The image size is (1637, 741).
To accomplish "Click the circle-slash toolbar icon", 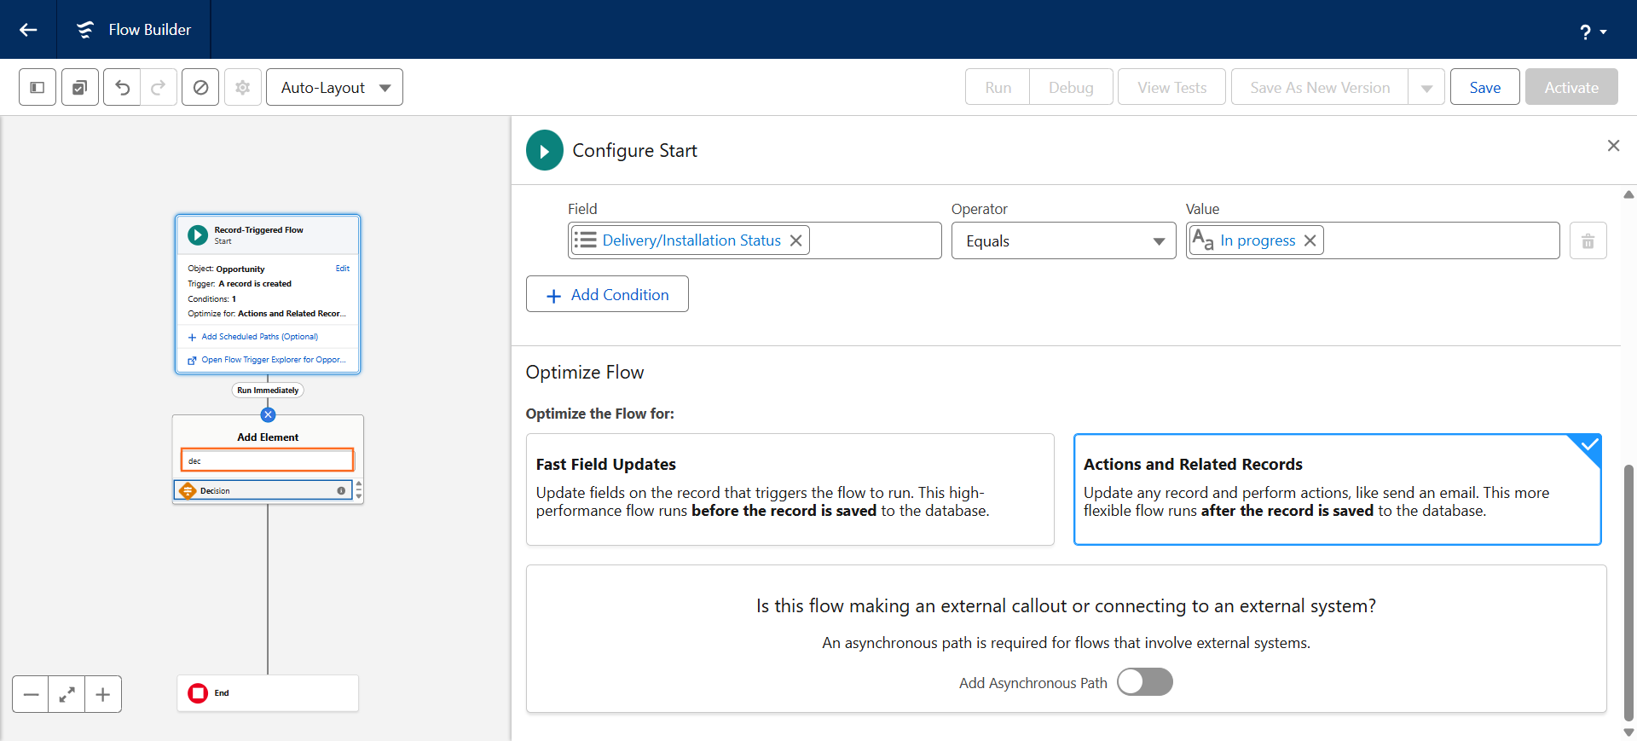I will (x=200, y=87).
